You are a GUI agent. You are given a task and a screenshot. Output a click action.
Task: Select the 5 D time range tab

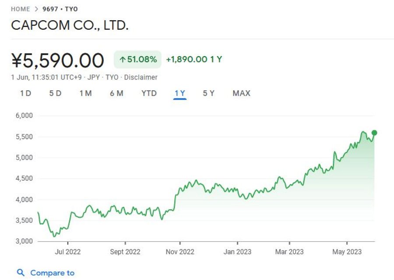55,93
